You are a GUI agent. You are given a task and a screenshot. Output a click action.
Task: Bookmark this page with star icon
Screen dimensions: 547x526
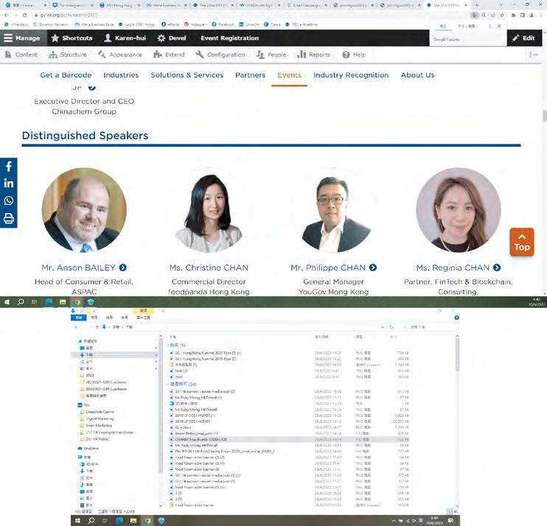502,15
